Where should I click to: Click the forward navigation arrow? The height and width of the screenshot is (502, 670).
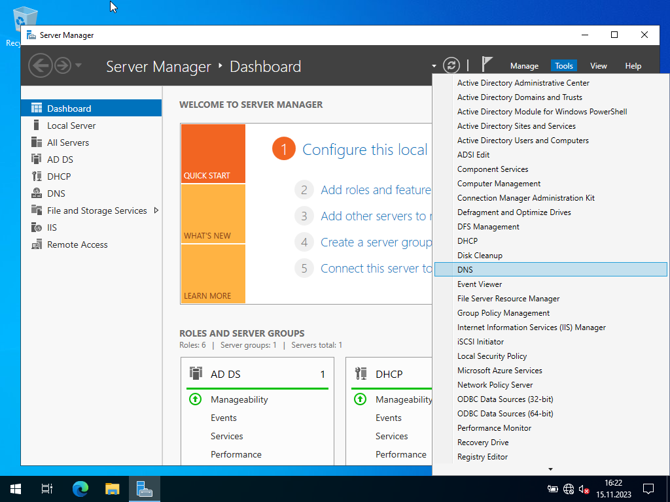tap(63, 66)
